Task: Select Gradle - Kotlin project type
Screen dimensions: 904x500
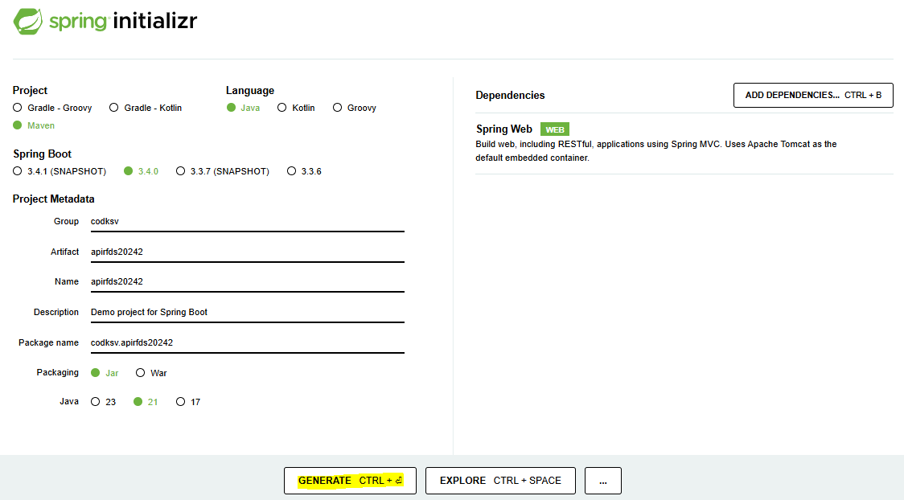Action: click(x=113, y=107)
